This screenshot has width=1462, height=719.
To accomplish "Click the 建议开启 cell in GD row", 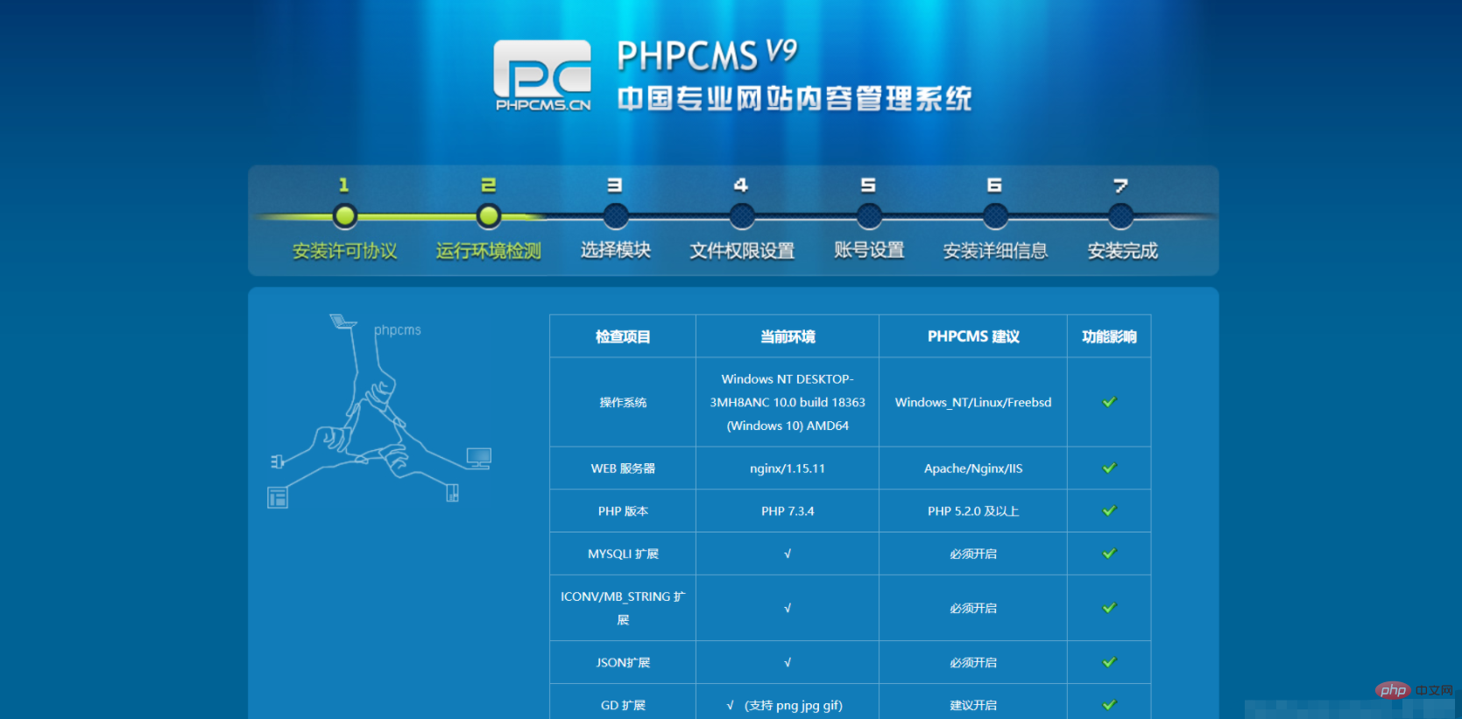I will coord(973,706).
